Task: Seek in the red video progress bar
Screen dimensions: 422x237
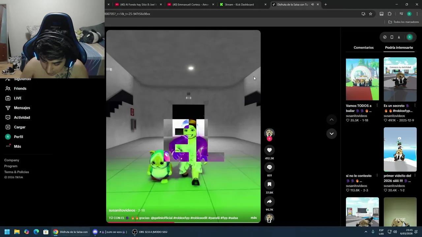Action: pyautogui.click(x=183, y=222)
